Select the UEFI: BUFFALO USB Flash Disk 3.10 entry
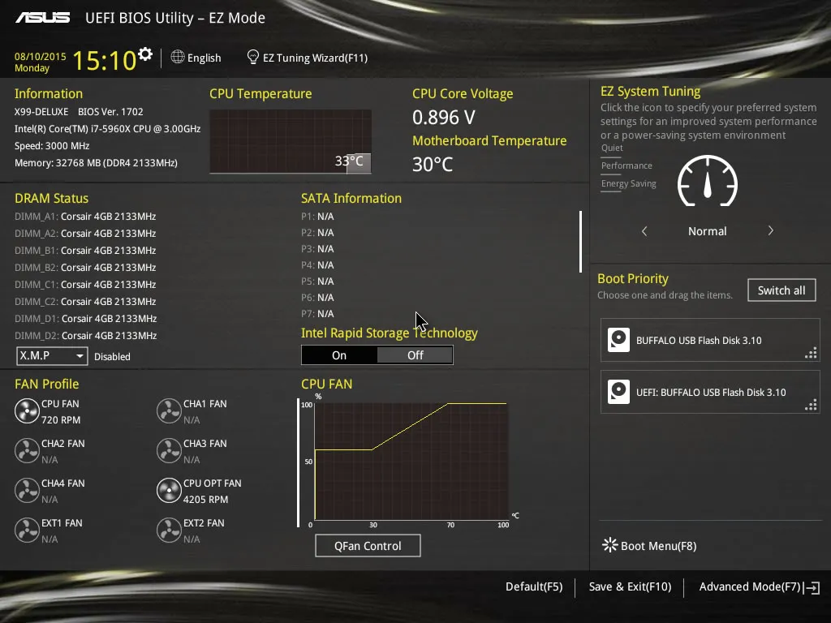Image resolution: width=831 pixels, height=623 pixels. pos(710,392)
